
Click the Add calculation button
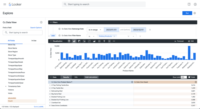click(91, 77)
